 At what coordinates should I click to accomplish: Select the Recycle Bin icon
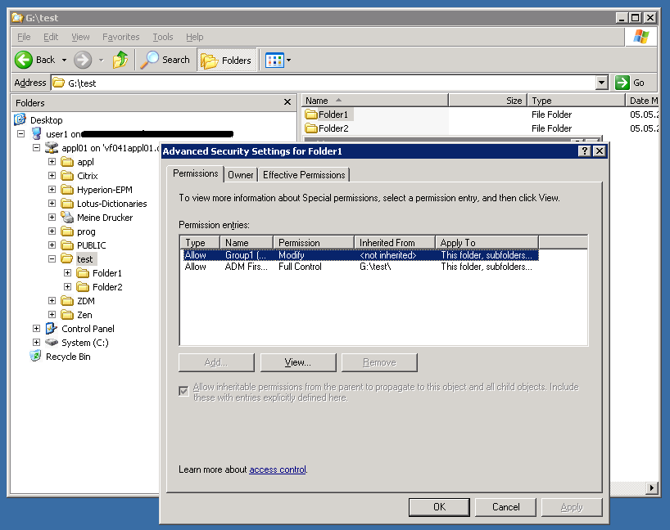click(36, 356)
